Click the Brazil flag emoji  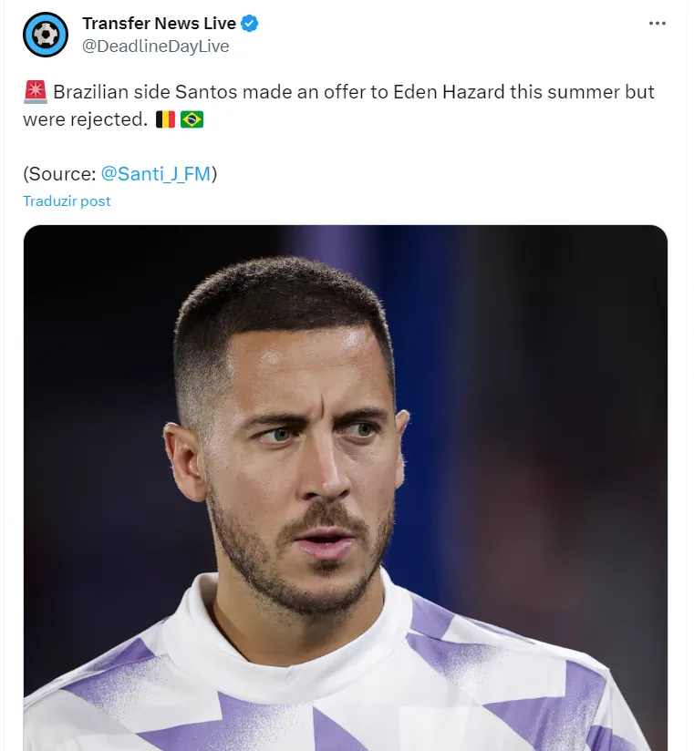click(x=192, y=119)
